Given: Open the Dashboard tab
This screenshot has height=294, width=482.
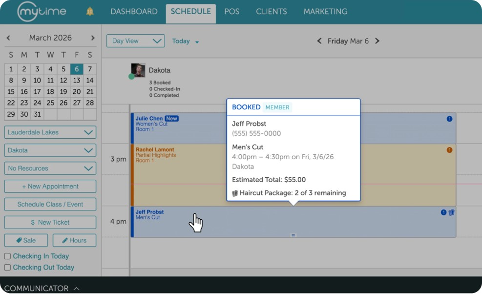Looking at the screenshot, I should click(x=134, y=12).
